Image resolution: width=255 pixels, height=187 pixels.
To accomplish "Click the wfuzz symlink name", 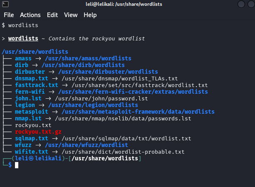I will pos(23,145).
